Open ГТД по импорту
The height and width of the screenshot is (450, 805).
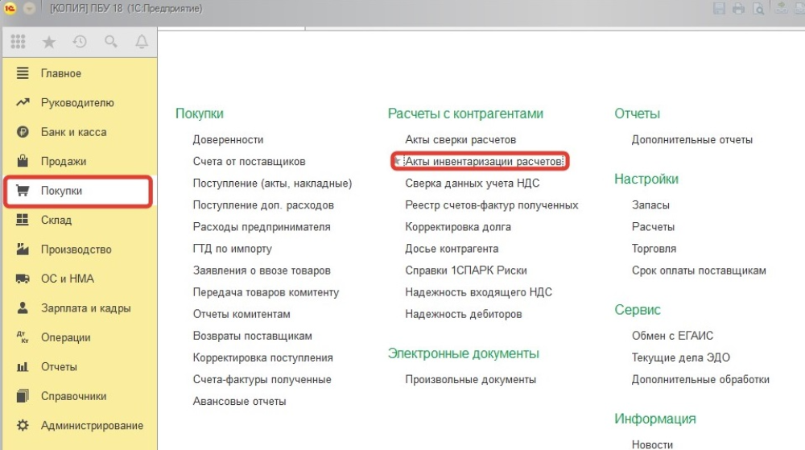233,249
